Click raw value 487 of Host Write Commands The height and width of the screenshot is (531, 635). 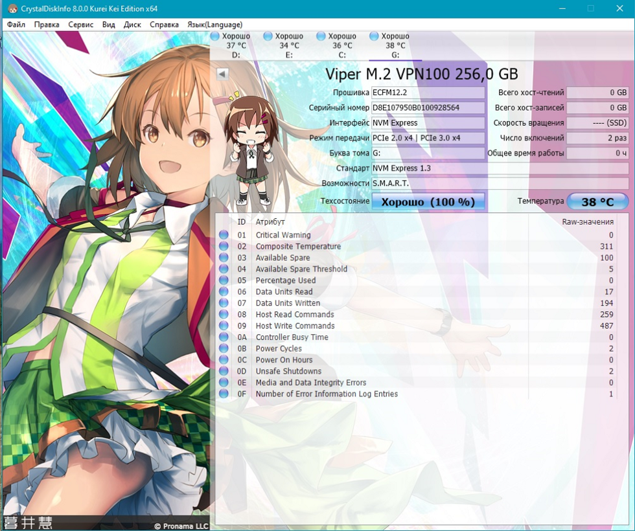[x=606, y=325]
